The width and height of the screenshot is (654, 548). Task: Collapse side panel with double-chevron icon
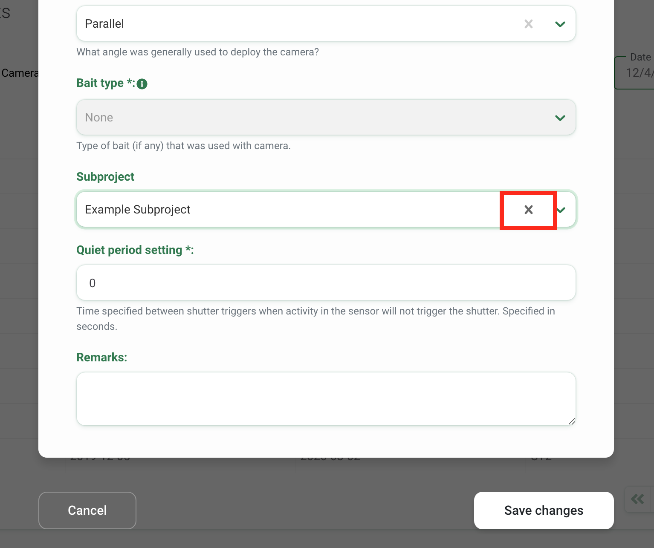(x=637, y=499)
